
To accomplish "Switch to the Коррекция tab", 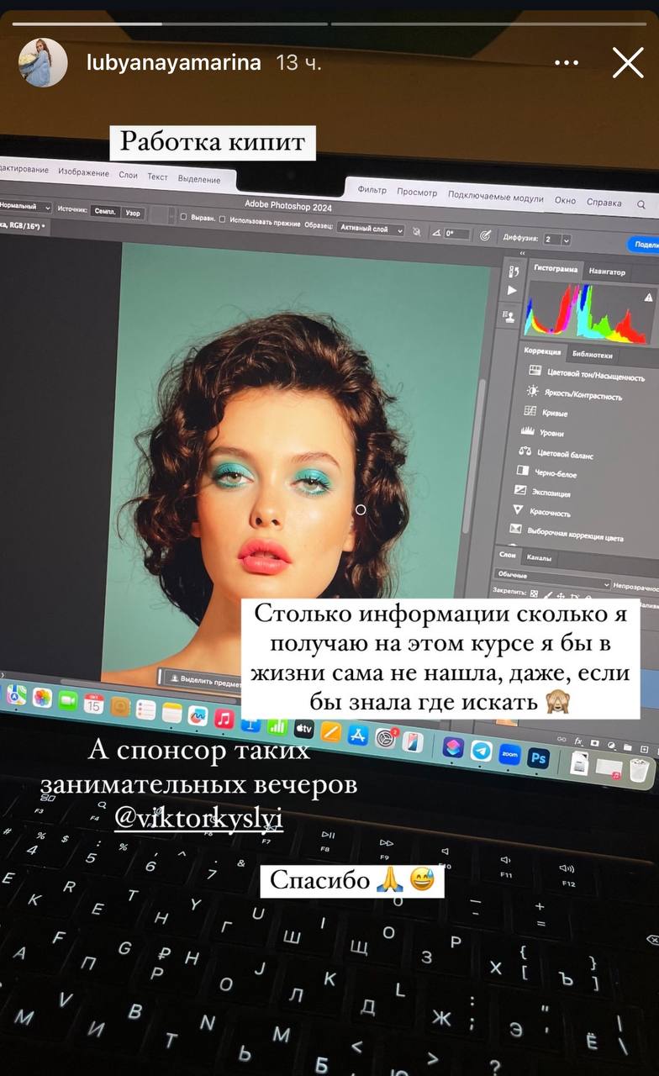I will (x=542, y=351).
